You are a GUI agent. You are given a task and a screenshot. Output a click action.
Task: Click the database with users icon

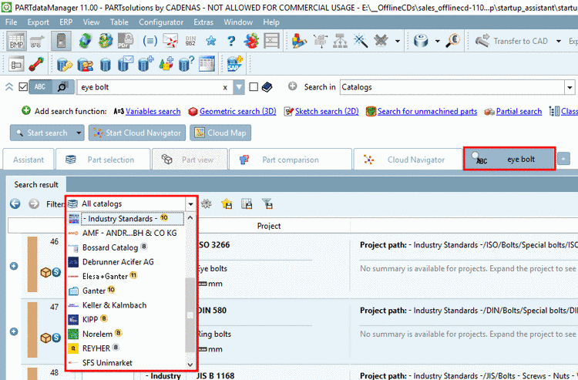(85, 64)
